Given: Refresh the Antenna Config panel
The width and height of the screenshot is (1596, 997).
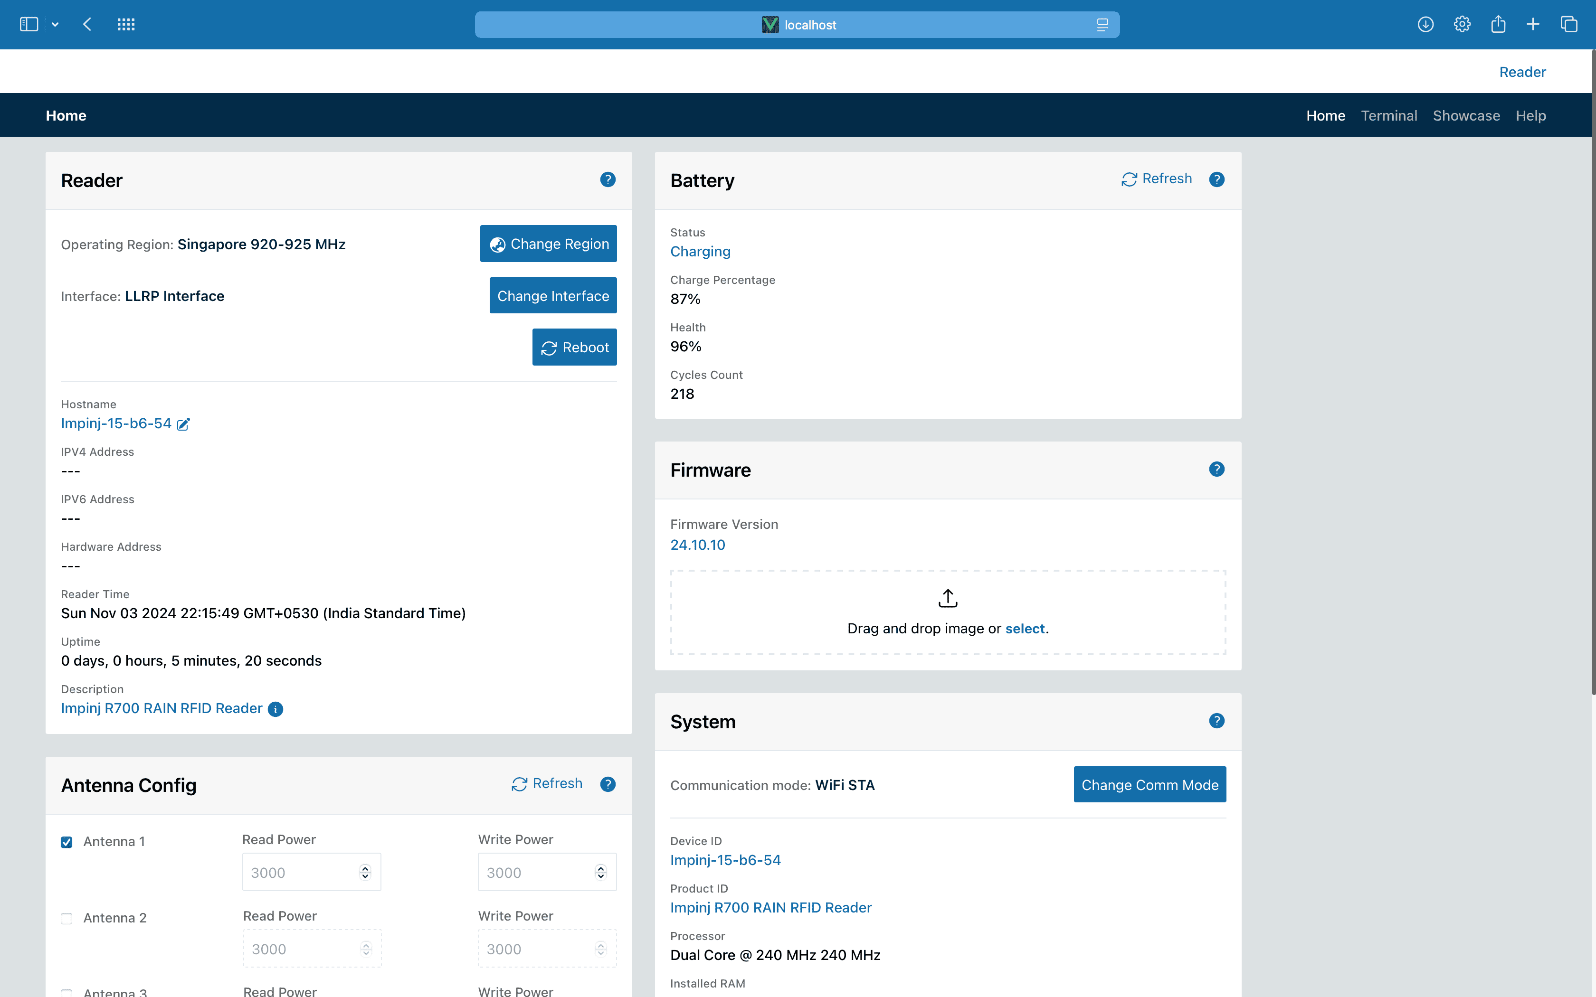Looking at the screenshot, I should (547, 783).
